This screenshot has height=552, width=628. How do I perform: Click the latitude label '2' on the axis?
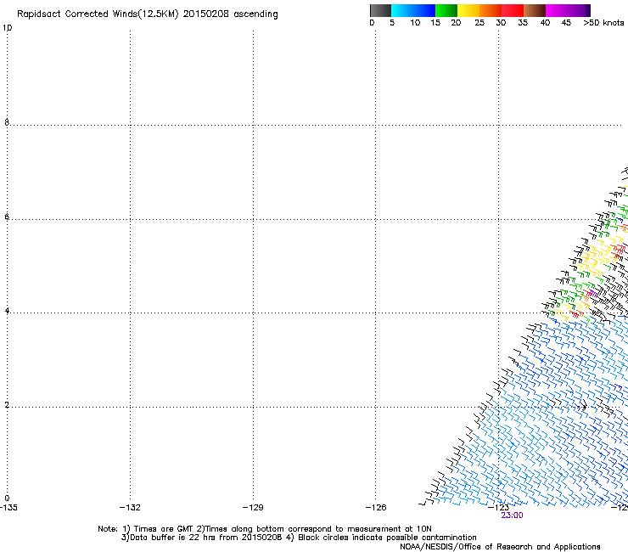point(7,405)
